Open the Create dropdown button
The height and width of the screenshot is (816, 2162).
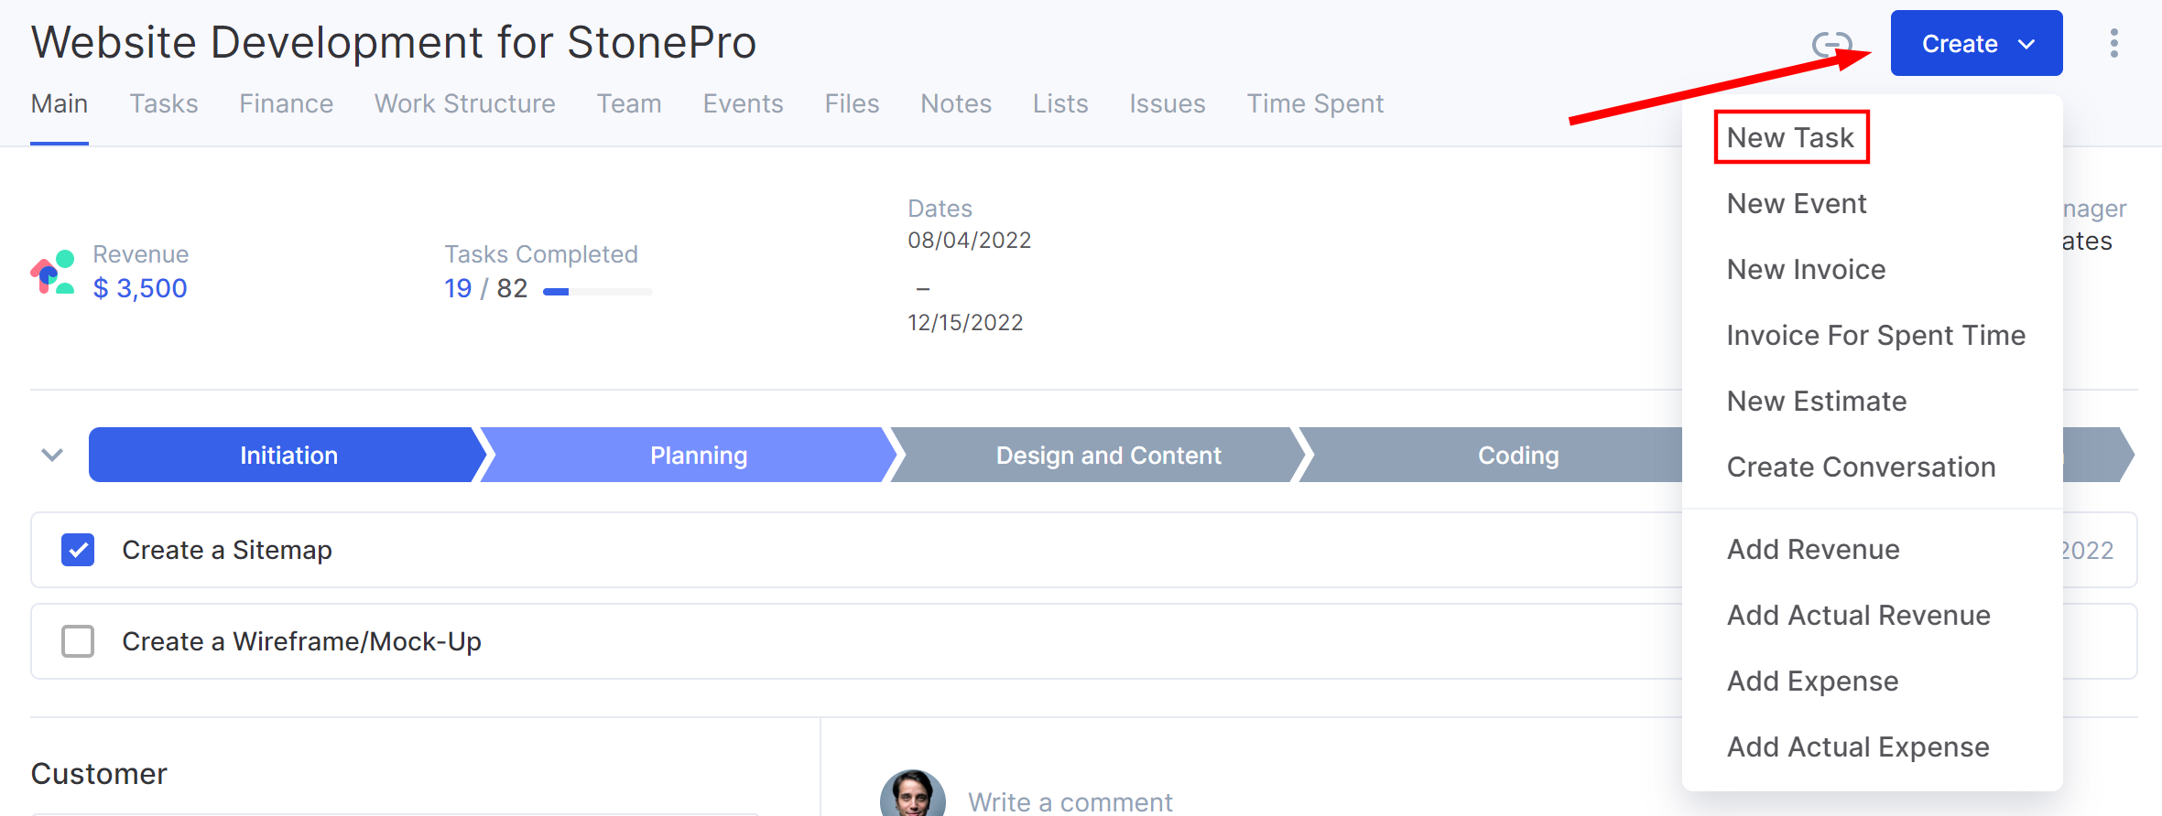[x=1976, y=43]
